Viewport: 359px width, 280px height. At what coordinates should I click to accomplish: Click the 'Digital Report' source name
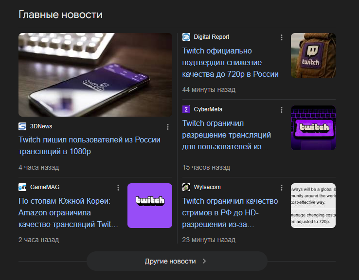(212, 37)
